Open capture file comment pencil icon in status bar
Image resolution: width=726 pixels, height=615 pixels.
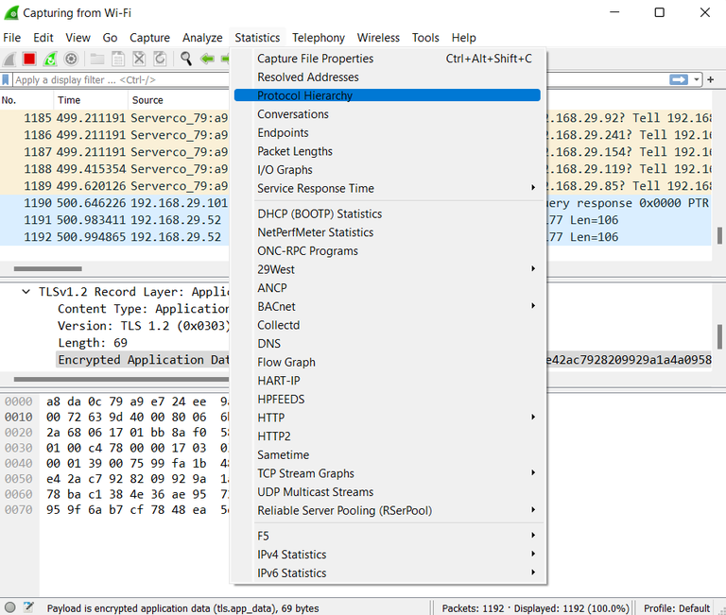pos(28,607)
